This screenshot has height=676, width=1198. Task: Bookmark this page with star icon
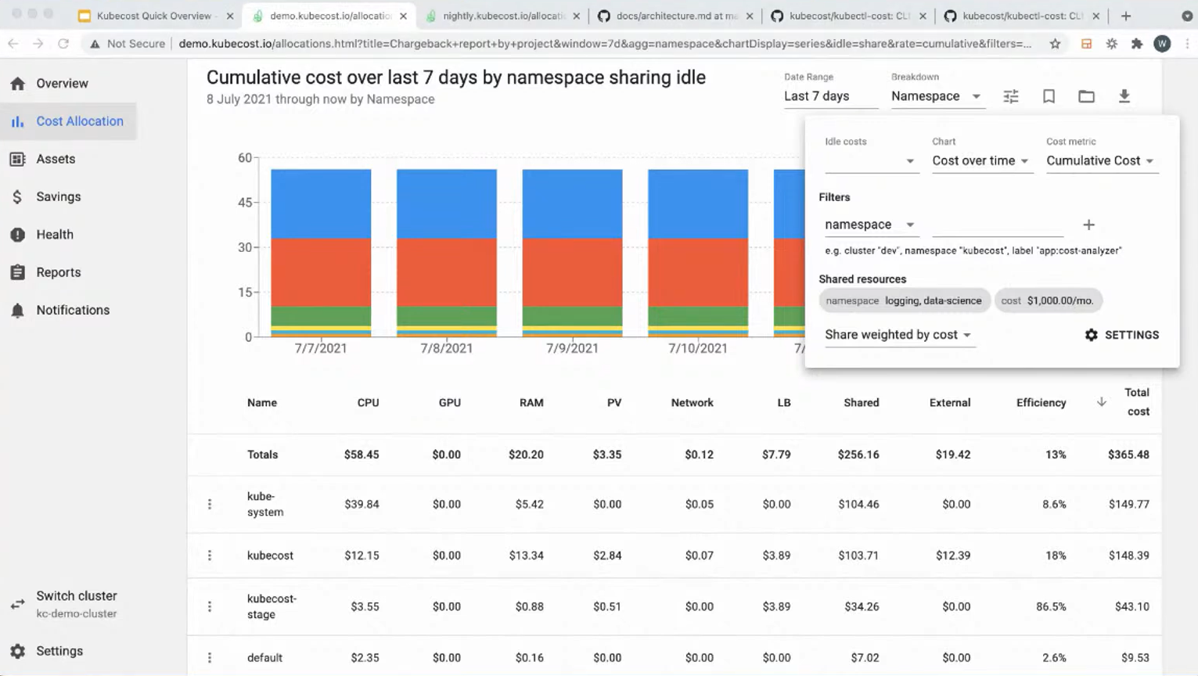1055,44
